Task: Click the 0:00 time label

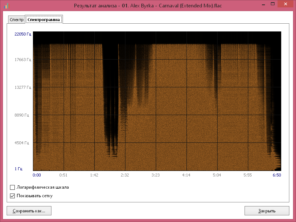Action: [37, 175]
